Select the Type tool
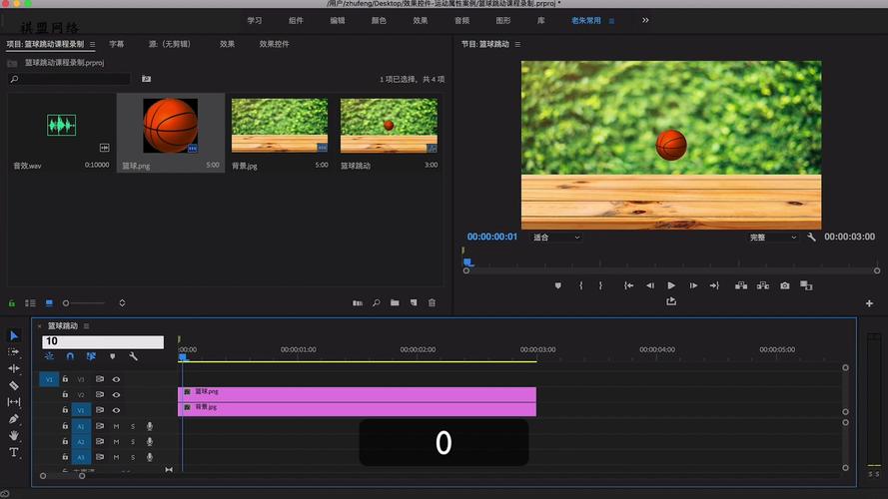888x499 pixels. 14,452
